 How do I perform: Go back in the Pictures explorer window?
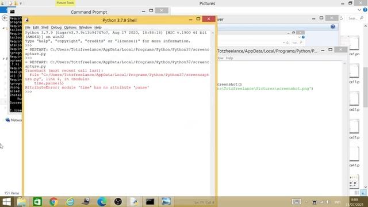(5, 18)
